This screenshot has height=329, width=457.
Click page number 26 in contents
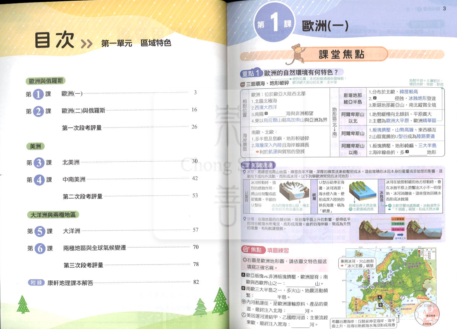[194, 127]
